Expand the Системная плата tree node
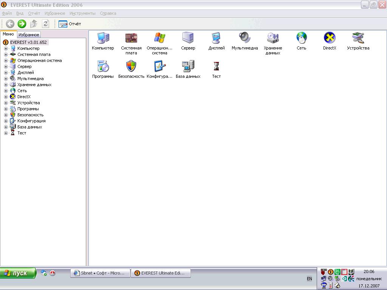Screen dimensions: 387x290 (6, 54)
